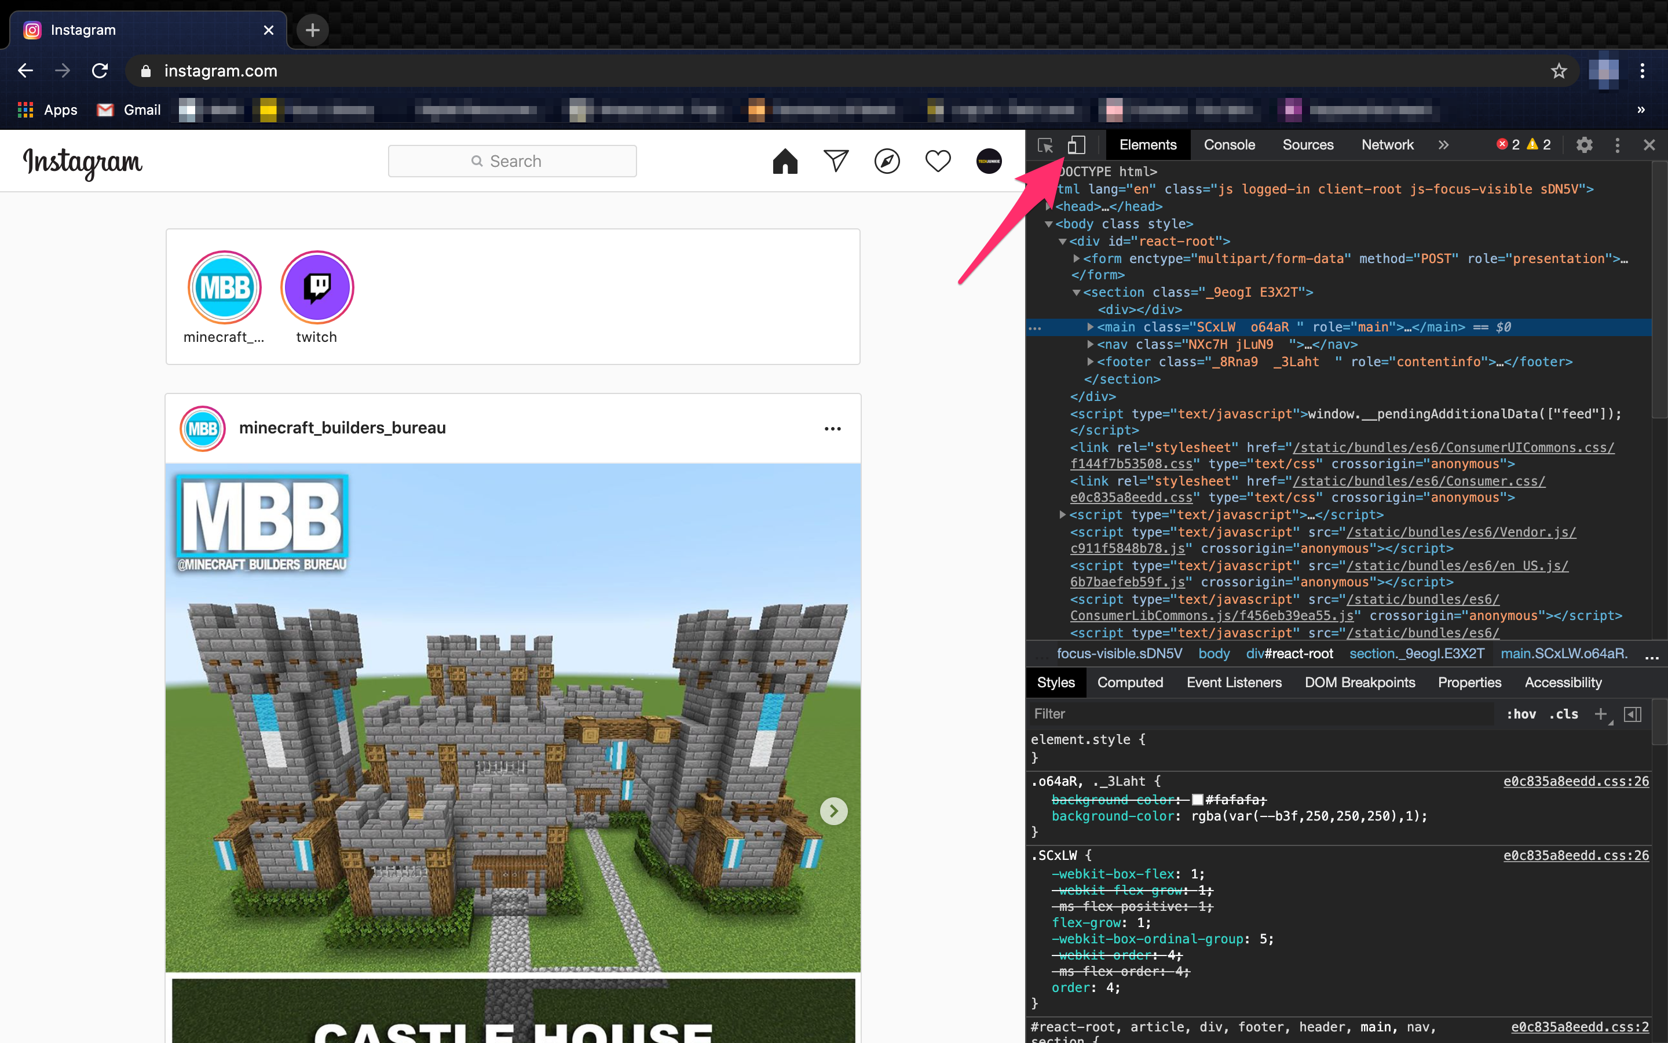Toggle the device toolbar icon in DevTools
This screenshot has height=1043, width=1668.
pos(1077,145)
